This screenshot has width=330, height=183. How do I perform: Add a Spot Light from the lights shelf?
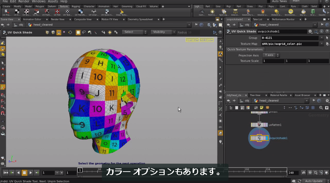(x=224, y=12)
